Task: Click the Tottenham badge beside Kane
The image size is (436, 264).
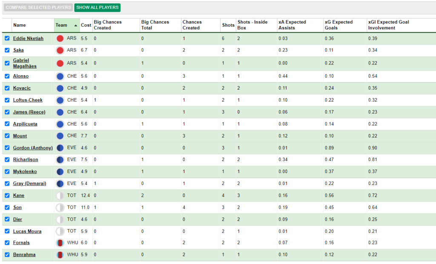Action: 60,195
